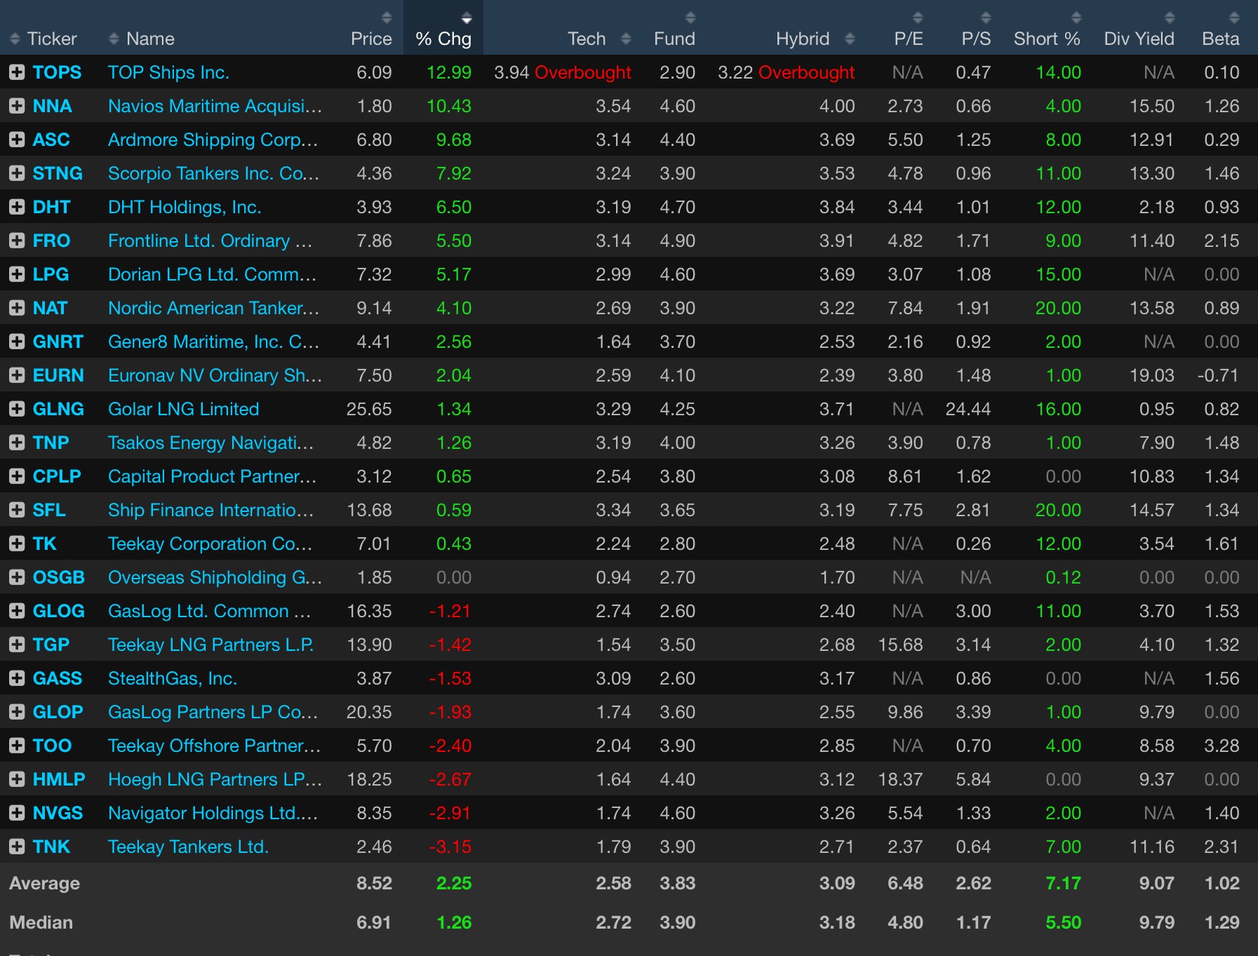Click plus icon beside GASS
This screenshot has width=1258, height=956.
pos(17,678)
